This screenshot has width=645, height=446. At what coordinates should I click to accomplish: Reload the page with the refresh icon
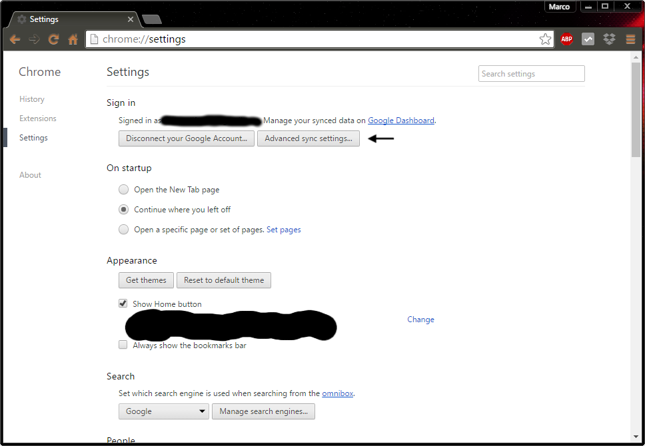pos(53,39)
